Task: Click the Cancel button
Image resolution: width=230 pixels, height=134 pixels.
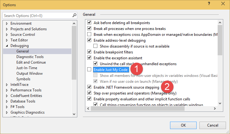Action: pyautogui.click(x=213, y=125)
